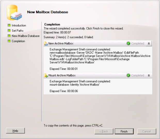Click the New Mailbox Database wizard title

pos(47,12)
